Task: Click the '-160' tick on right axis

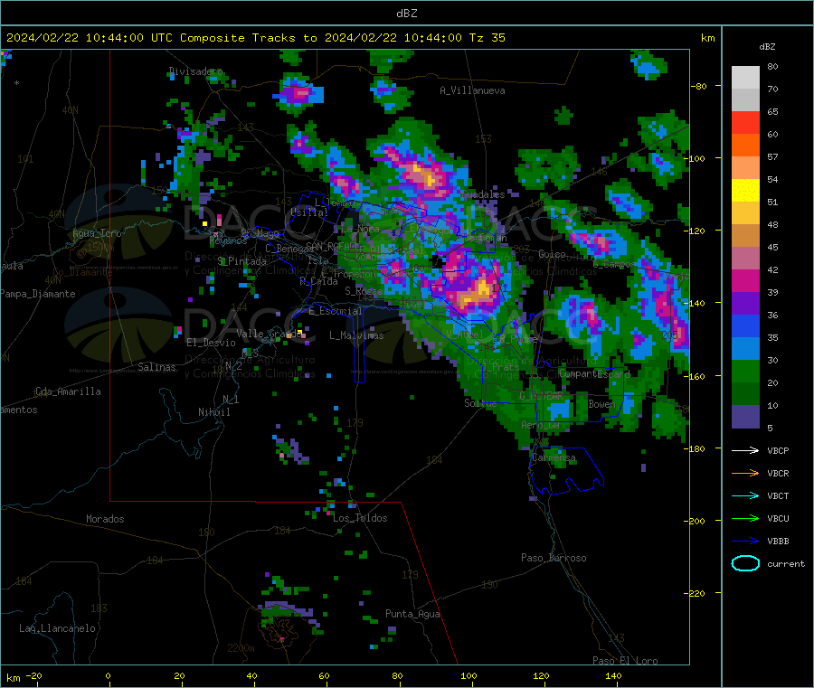Action: click(696, 376)
